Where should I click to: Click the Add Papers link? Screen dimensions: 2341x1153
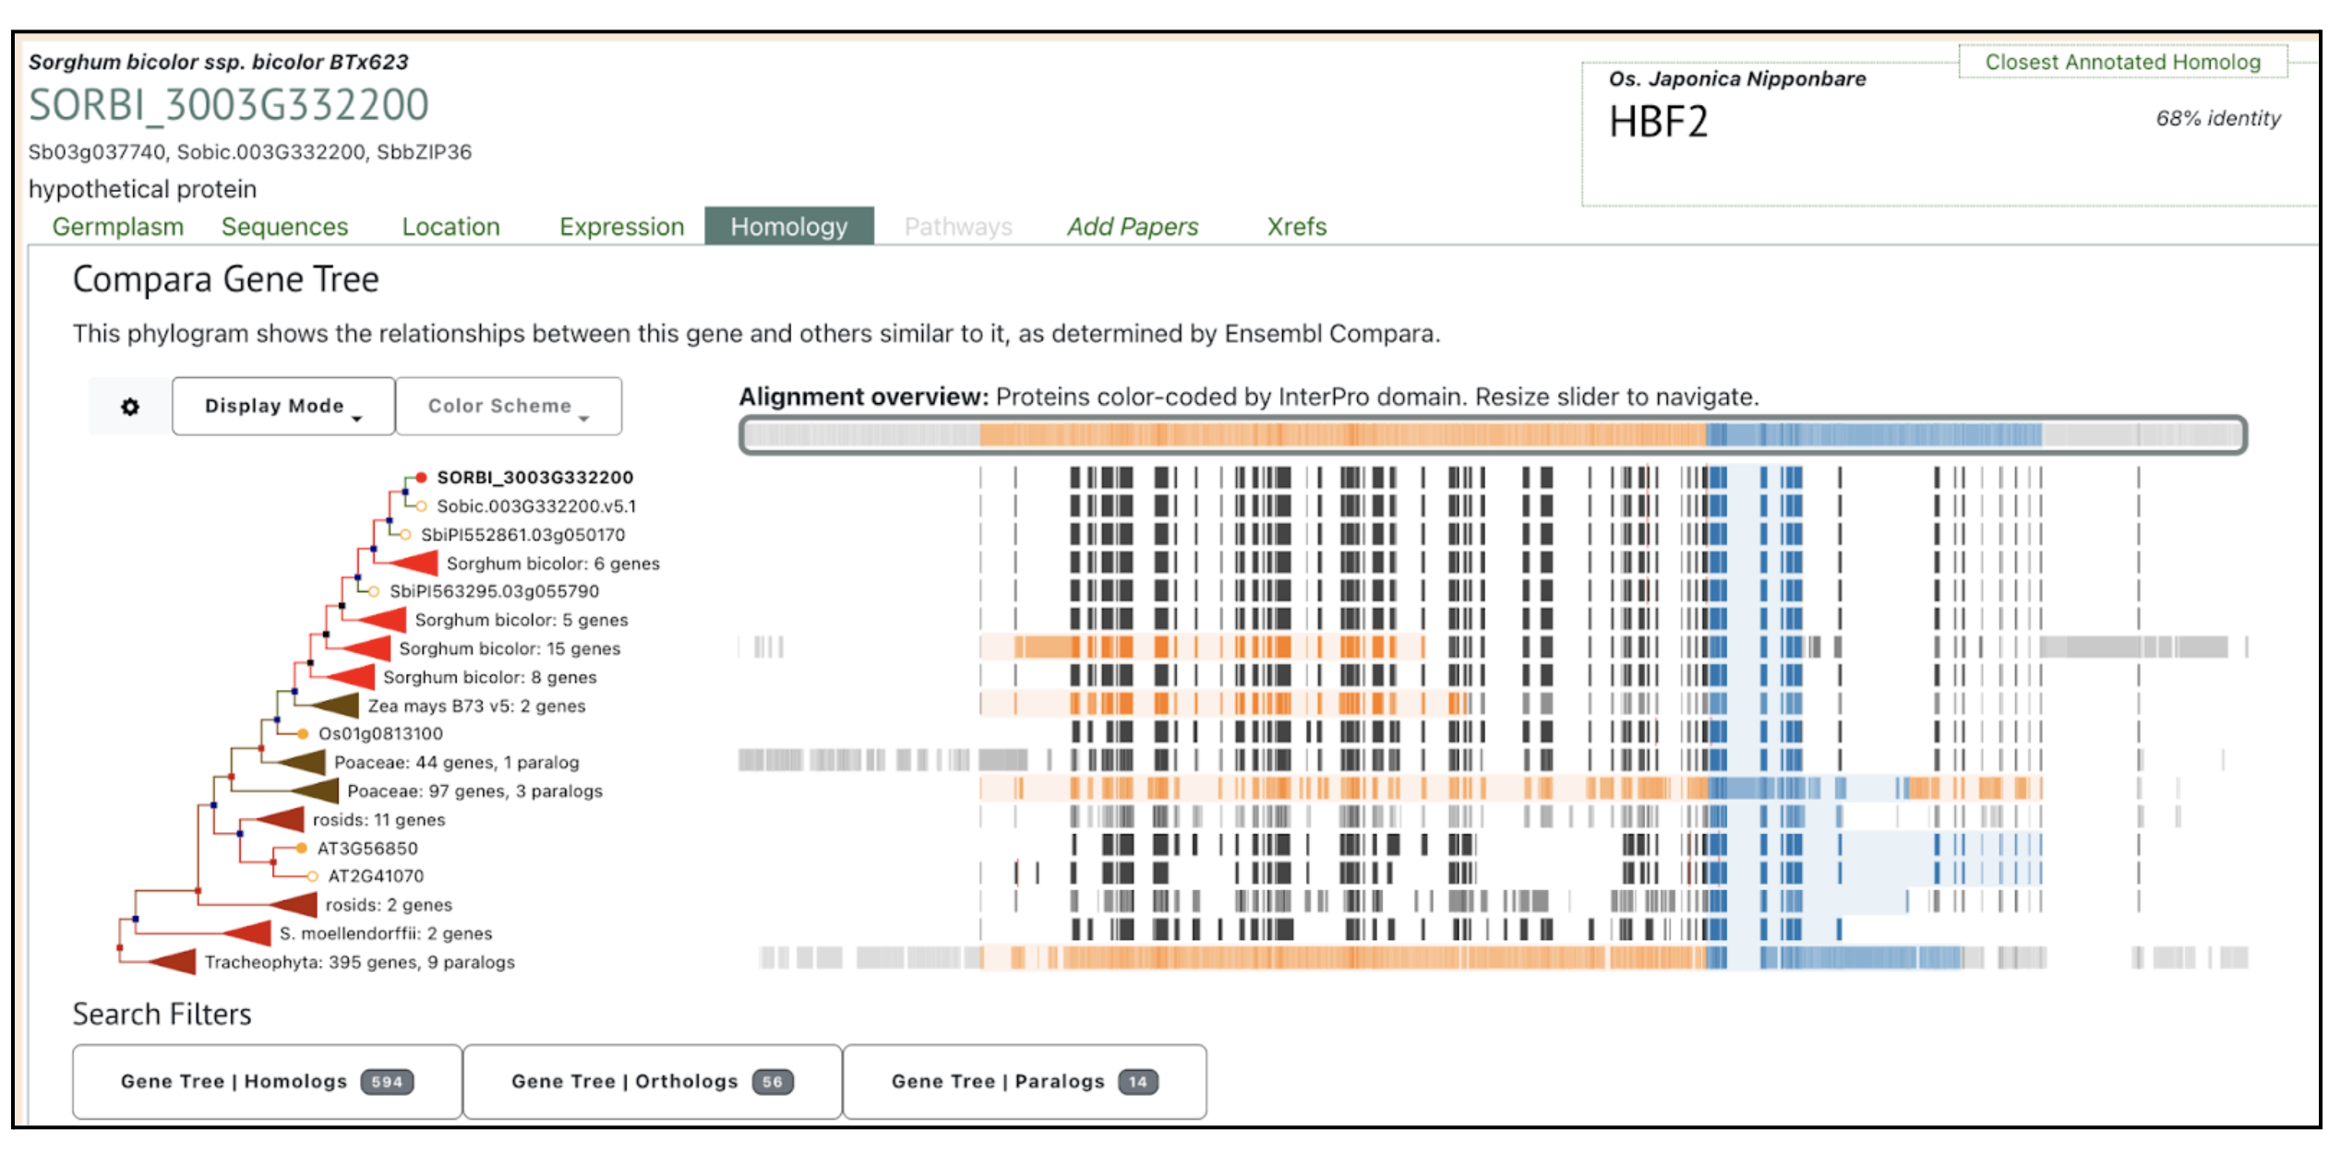point(1132,227)
